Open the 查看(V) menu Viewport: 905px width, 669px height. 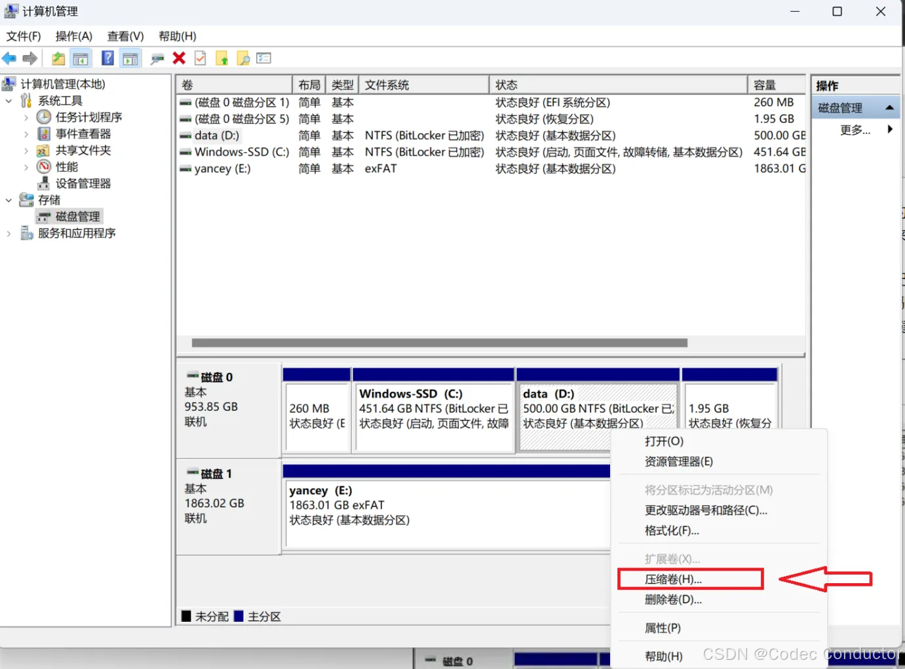pos(125,36)
